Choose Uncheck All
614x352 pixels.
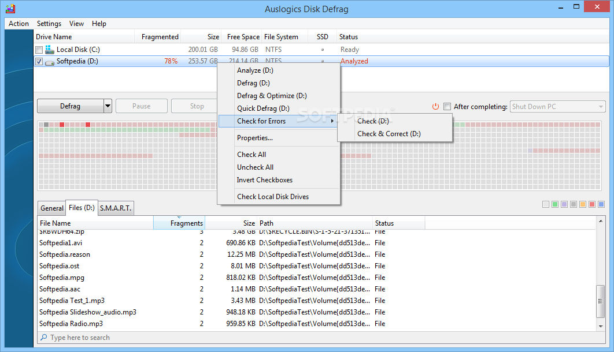point(279,167)
